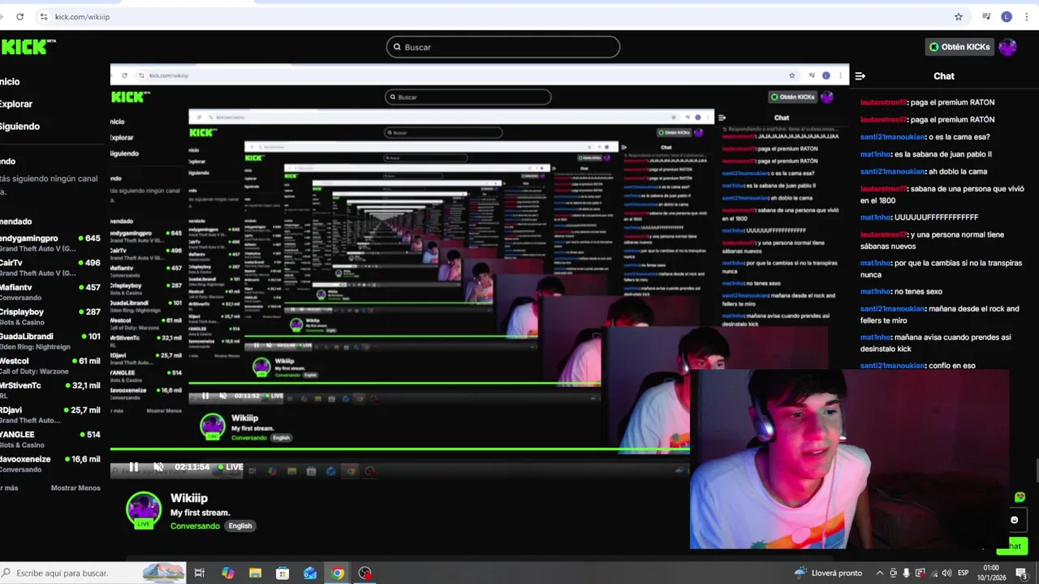
Task: Open recommended channel RDjavi
Action: coord(50,414)
